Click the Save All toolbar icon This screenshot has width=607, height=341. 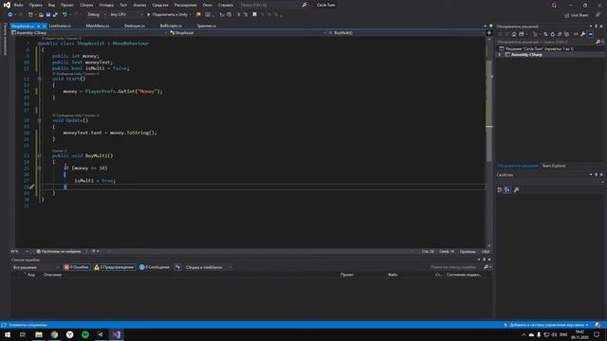point(55,15)
